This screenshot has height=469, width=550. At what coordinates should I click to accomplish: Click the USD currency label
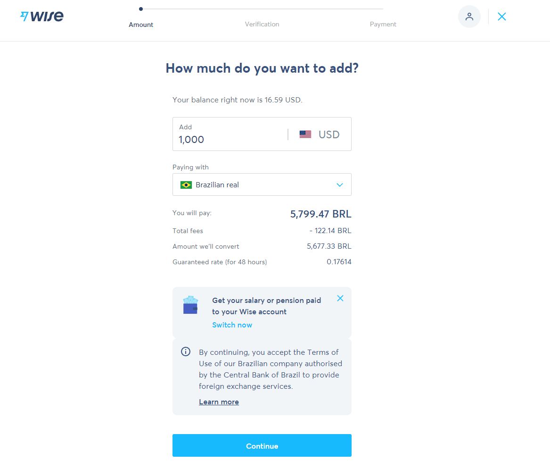coord(329,134)
